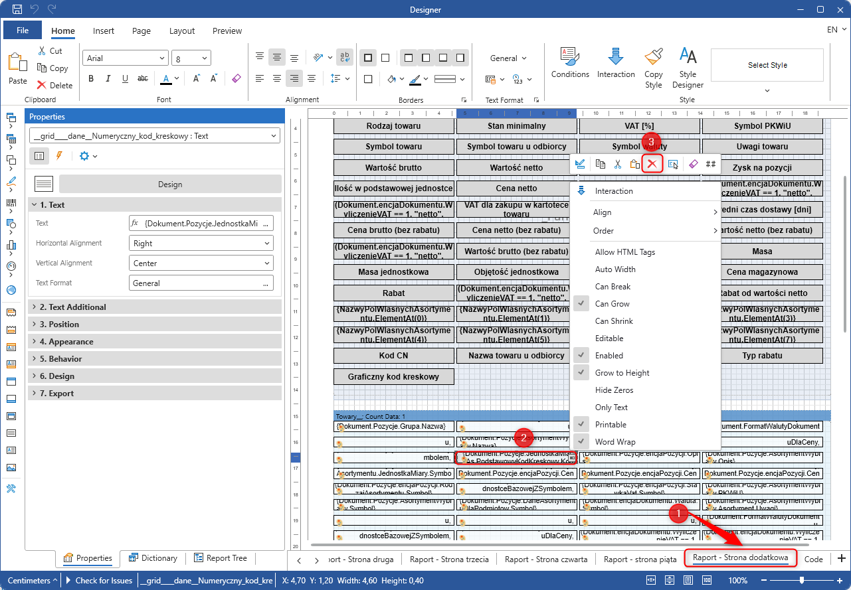Open the Horizontal Alignment dropdown
Screen dimensions: 851x590
click(201, 244)
